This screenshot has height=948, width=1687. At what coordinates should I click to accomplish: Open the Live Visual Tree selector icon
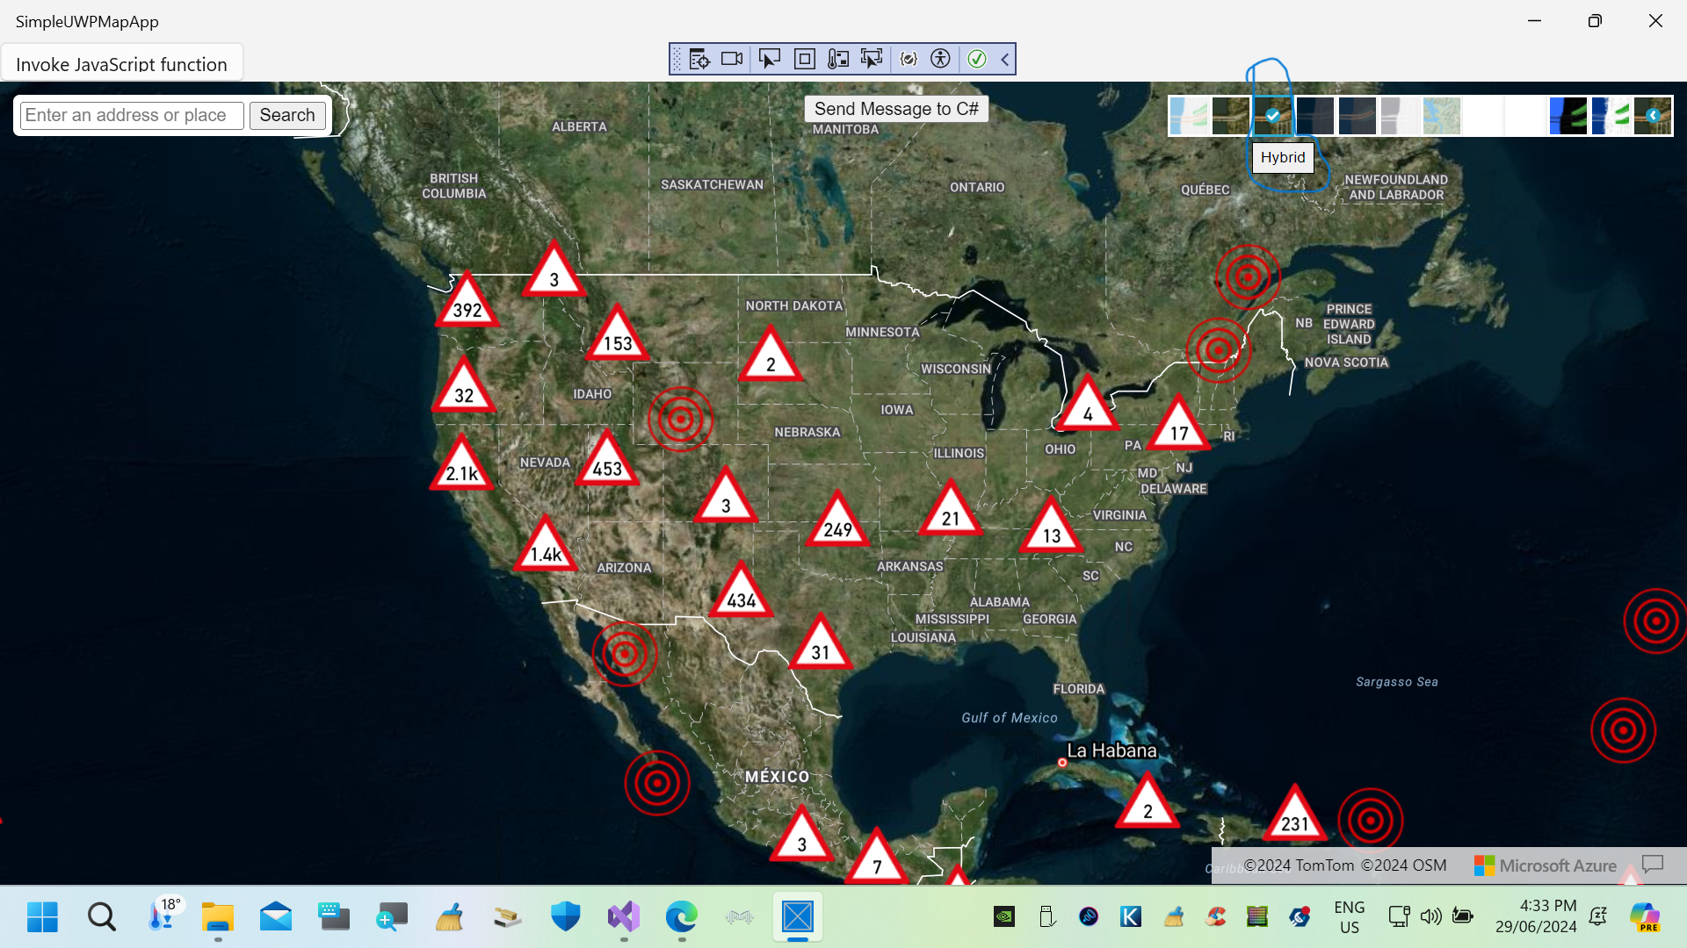tap(699, 59)
